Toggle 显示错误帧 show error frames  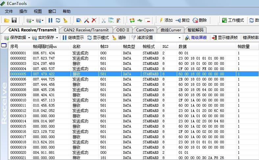tap(224, 38)
